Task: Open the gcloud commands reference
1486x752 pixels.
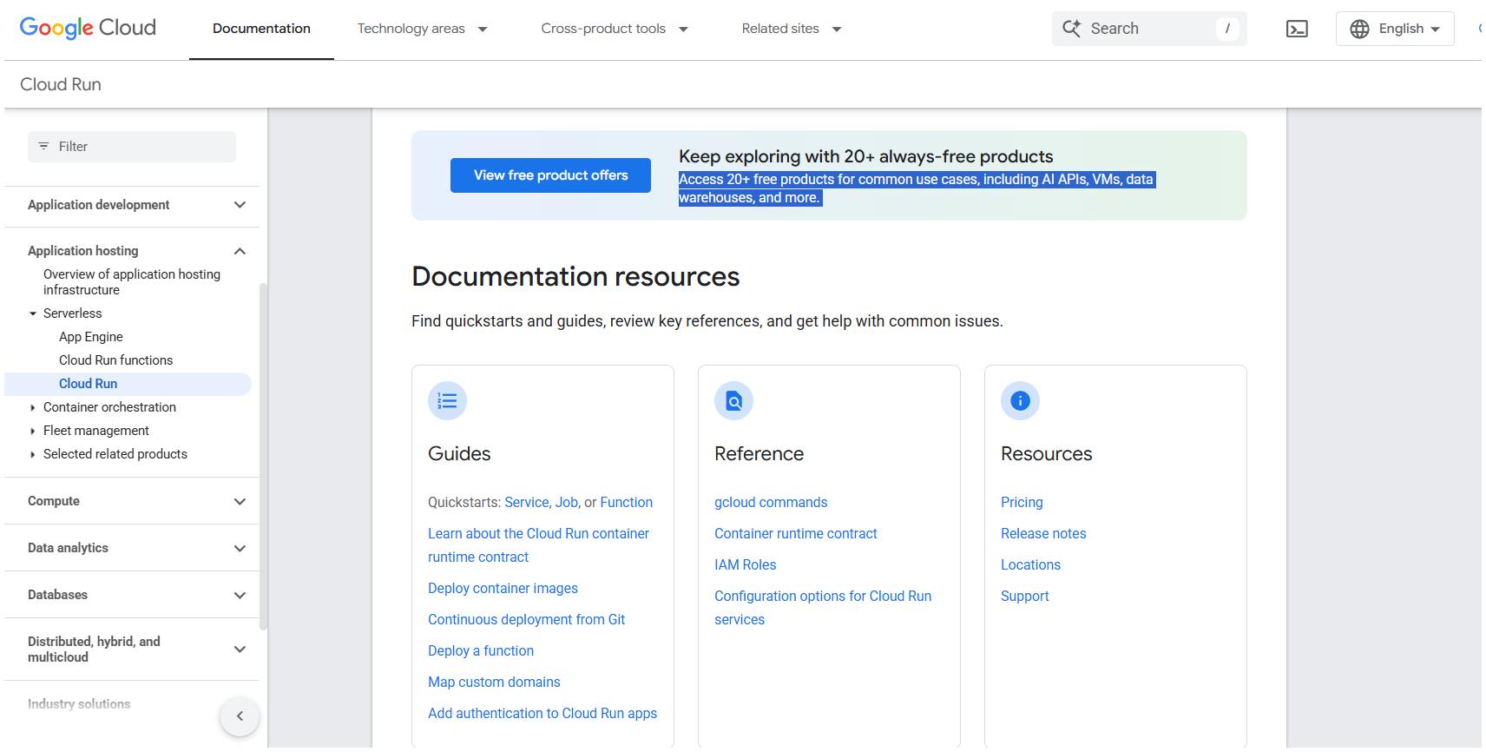Action: (771, 502)
